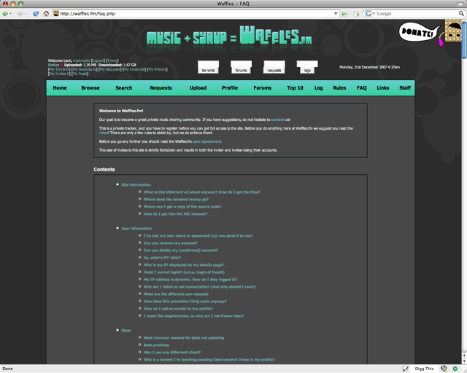Click the forums shortcut box

(x=242, y=67)
